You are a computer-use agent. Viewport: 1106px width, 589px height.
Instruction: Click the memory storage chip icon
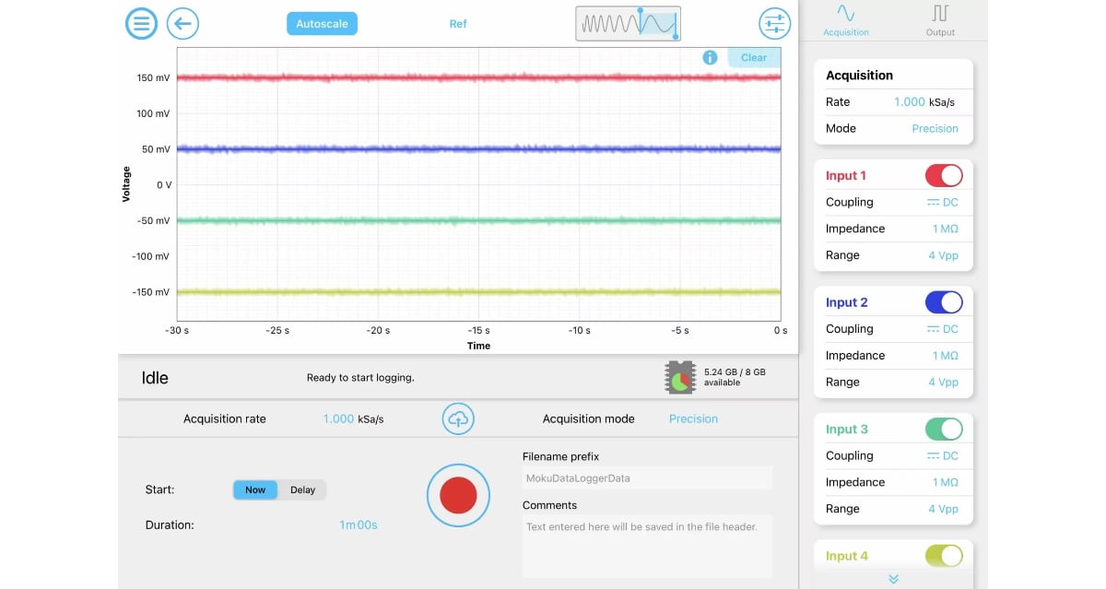680,377
